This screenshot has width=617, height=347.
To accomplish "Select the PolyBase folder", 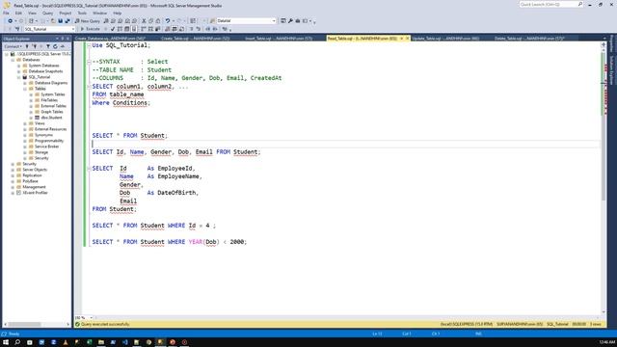I will [x=30, y=181].
